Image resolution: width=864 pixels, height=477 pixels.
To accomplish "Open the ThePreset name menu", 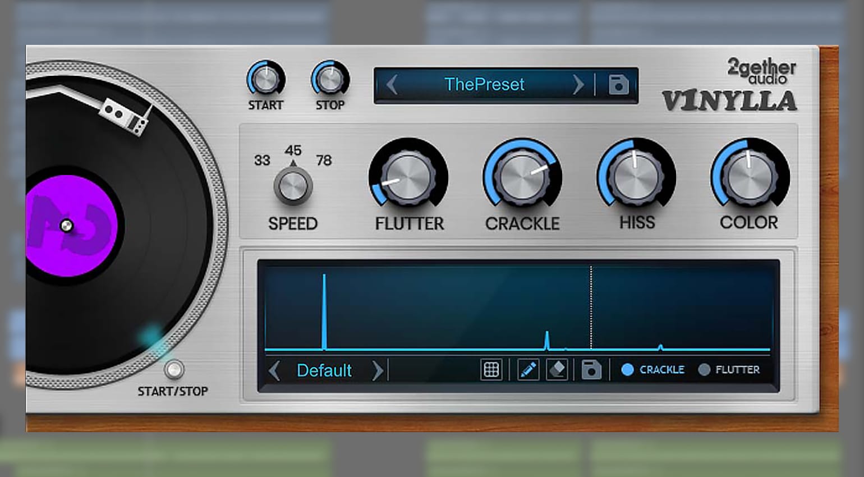I will point(484,85).
